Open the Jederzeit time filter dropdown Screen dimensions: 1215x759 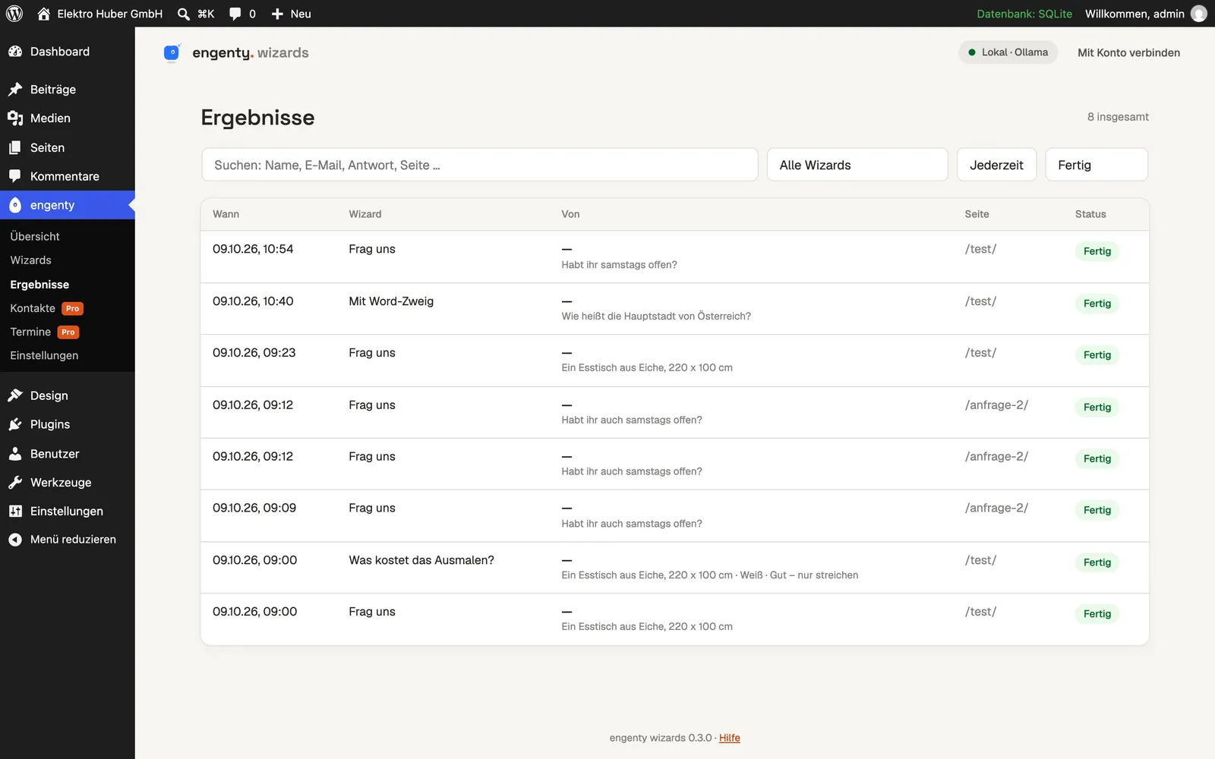pos(996,165)
